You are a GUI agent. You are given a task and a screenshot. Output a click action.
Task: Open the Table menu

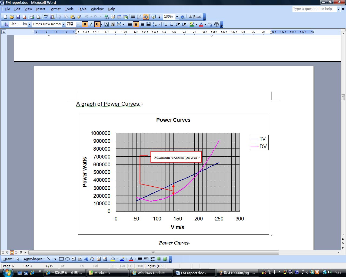[82, 9]
